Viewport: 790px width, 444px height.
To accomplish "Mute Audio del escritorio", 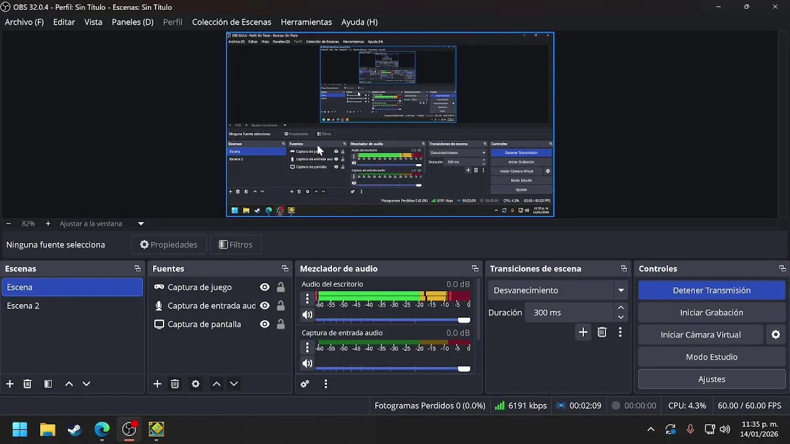I will pos(307,315).
